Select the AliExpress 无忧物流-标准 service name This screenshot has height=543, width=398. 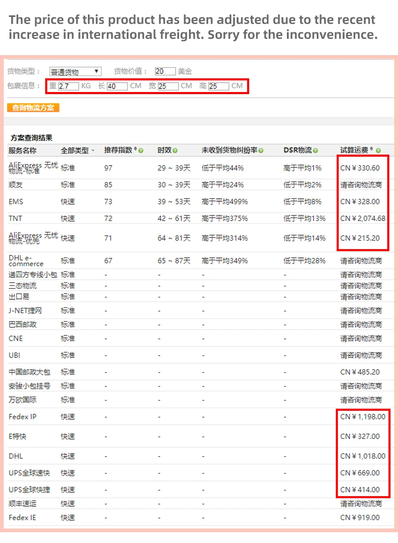coord(33,168)
